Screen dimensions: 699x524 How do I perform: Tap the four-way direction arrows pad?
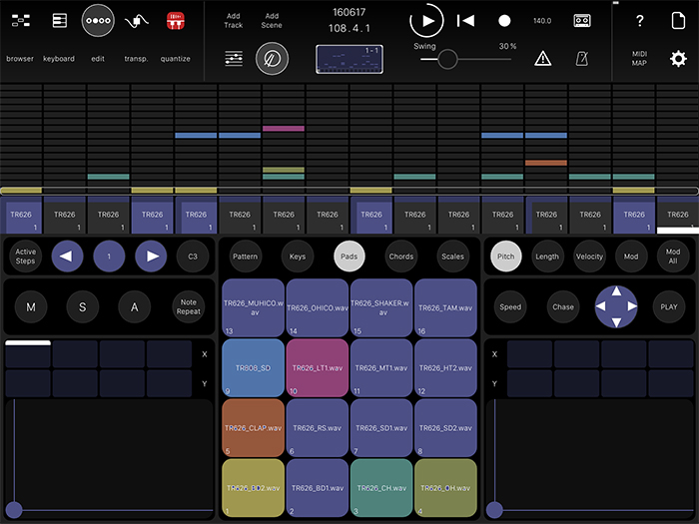pos(616,306)
